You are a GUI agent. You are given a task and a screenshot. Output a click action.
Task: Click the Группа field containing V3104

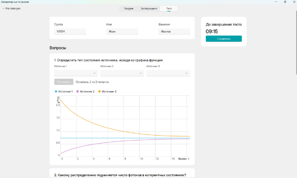pos(70,31)
